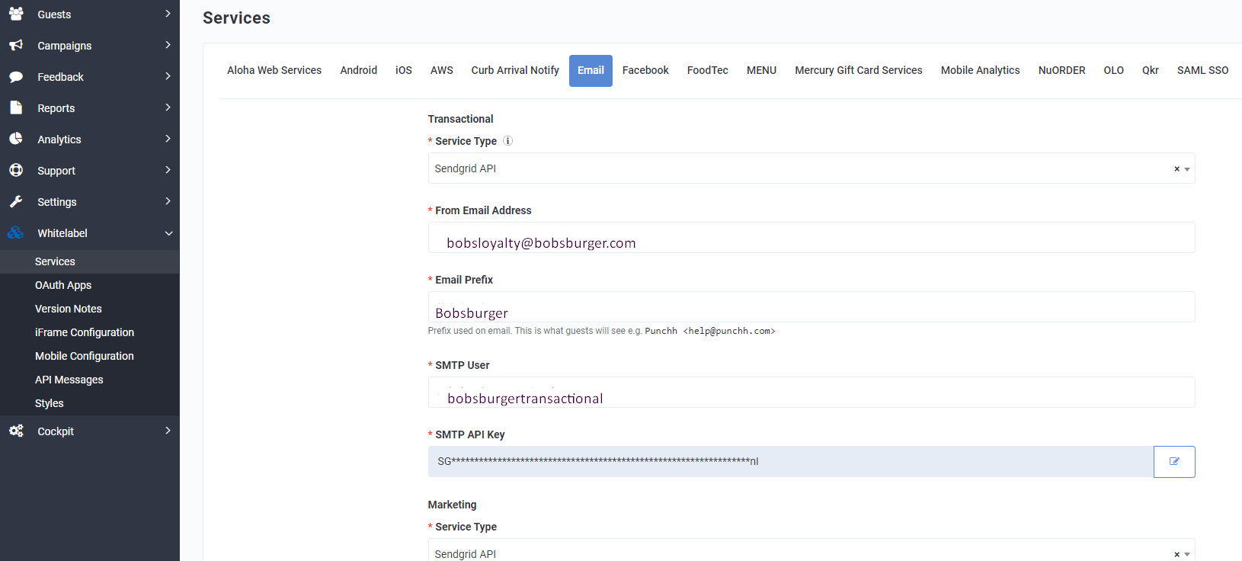Click the Cockpit gears icon

click(16, 431)
